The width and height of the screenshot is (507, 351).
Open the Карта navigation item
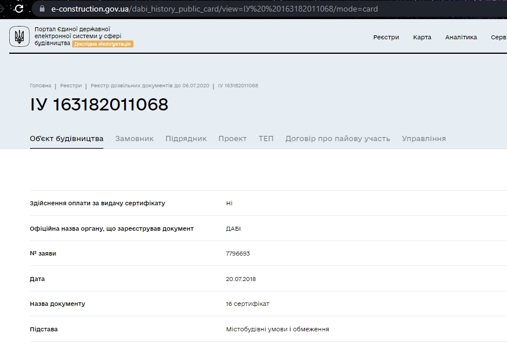pos(422,37)
